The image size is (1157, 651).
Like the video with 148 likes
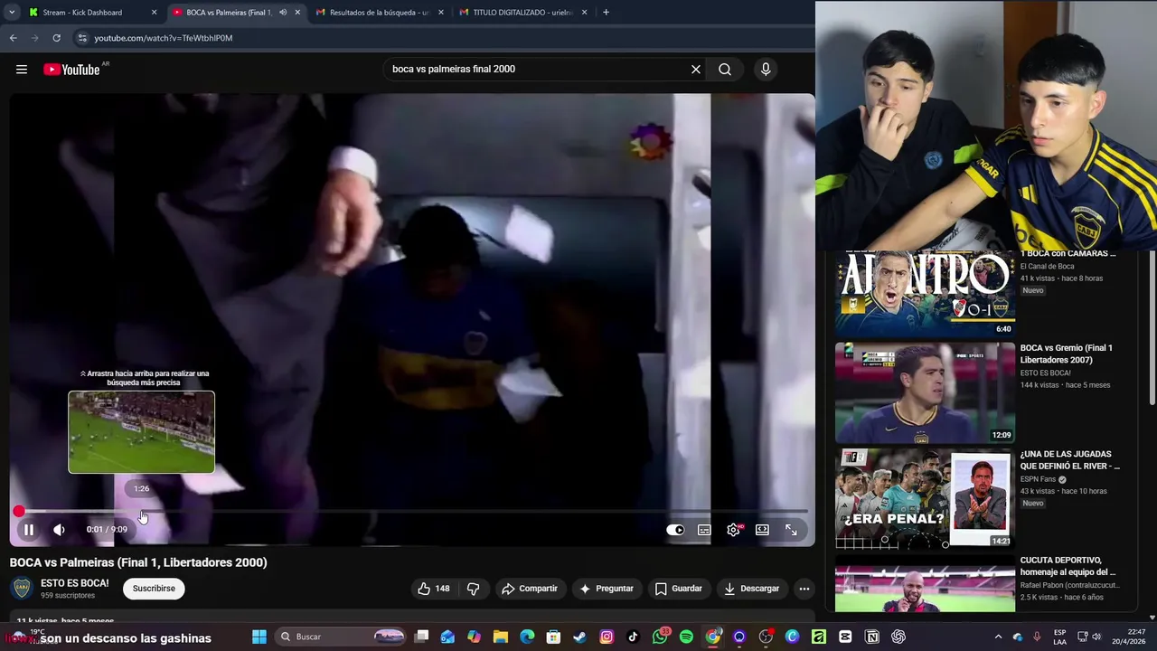433,589
